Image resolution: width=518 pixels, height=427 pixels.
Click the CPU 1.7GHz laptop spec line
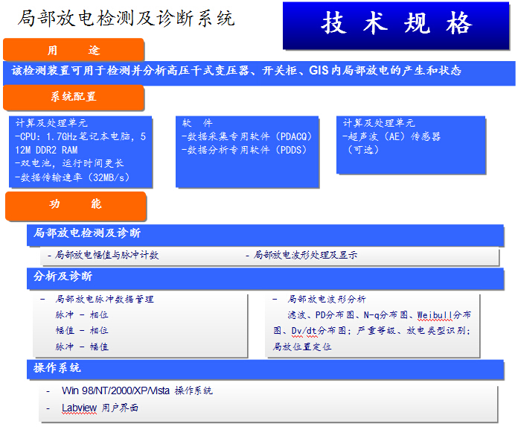pyautogui.click(x=80, y=137)
